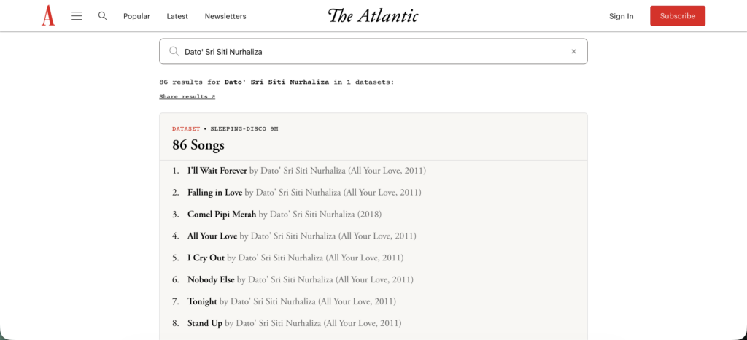747x340 pixels.
Task: Click SLEEPING-DISCO 9M dataset name
Action: click(x=244, y=129)
